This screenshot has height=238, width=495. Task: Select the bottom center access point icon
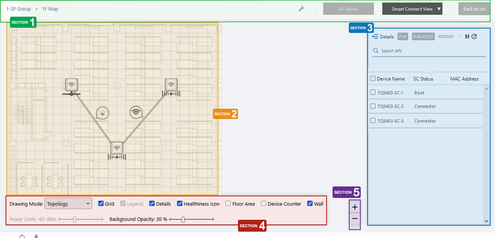pos(117,148)
